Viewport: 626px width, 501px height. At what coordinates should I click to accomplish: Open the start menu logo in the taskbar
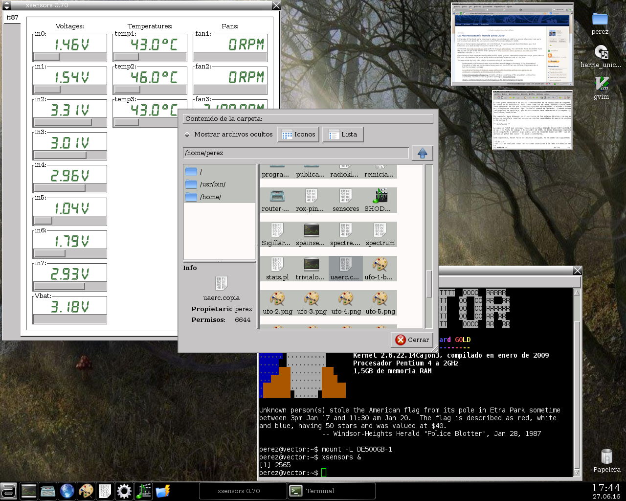8,491
